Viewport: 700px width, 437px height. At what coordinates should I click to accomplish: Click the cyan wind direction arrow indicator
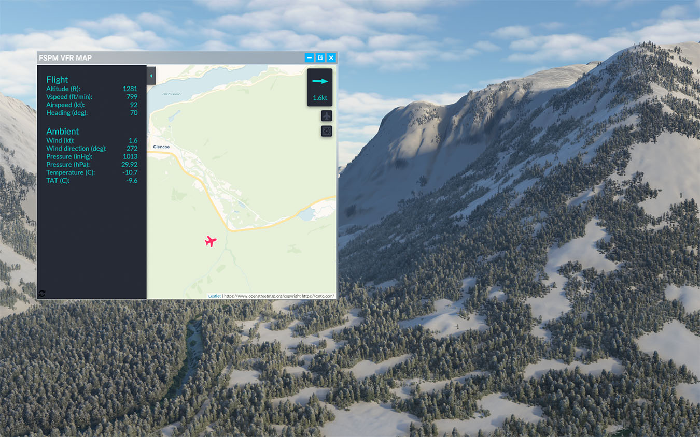320,81
